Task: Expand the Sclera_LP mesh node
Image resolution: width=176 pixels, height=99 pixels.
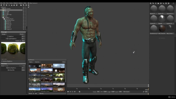Action: pos(4,26)
